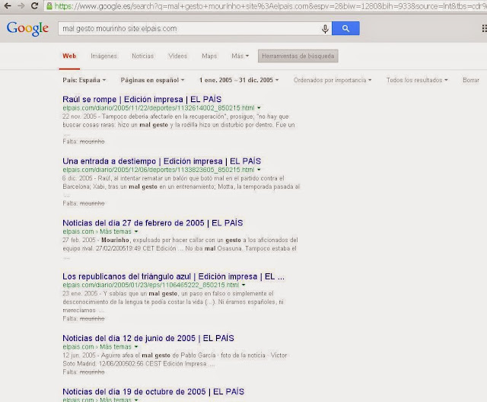Click struck-through mourinho under Una entrada a destiempo
This screenshot has width=487, height=402.
pos(92,203)
